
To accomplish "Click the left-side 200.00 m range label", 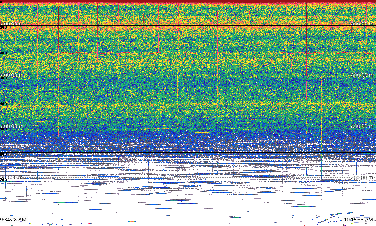I will (11, 178).
